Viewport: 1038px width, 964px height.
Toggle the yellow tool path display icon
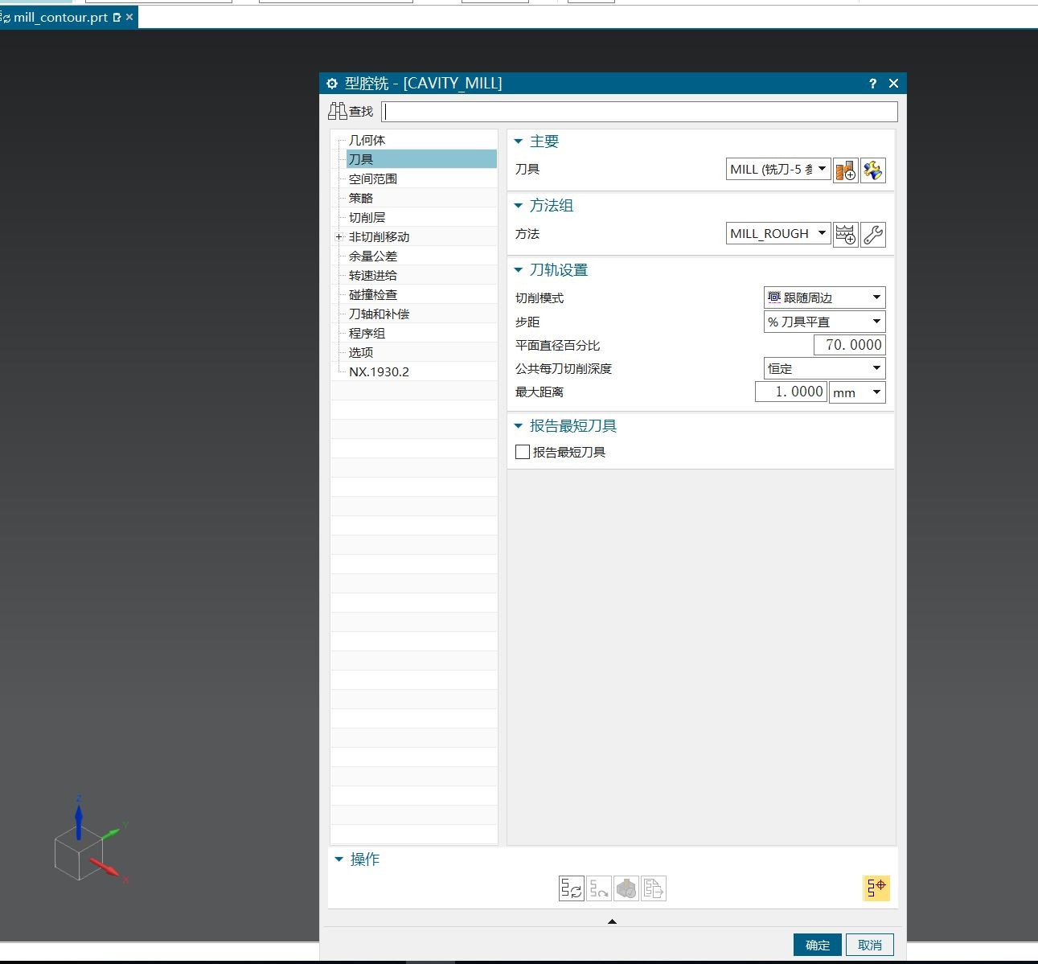pyautogui.click(x=876, y=888)
